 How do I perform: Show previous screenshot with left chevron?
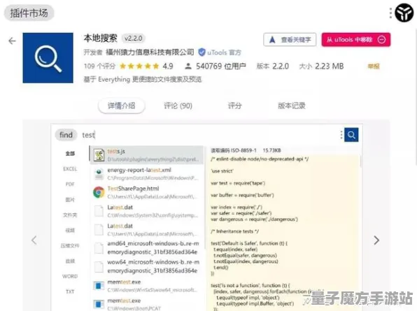34,240
